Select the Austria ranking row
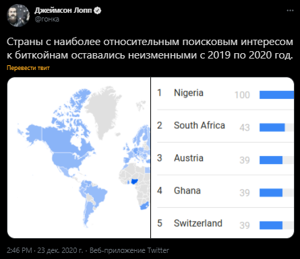The height and width of the screenshot is (259, 300). pos(225,159)
